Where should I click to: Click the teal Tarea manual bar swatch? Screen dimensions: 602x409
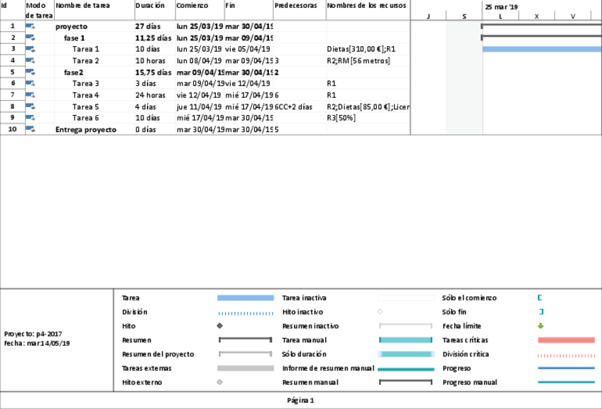pyautogui.click(x=405, y=340)
